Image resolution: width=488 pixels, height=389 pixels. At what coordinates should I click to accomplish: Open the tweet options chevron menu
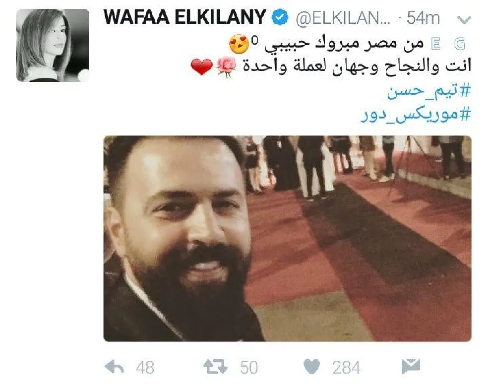464,20
